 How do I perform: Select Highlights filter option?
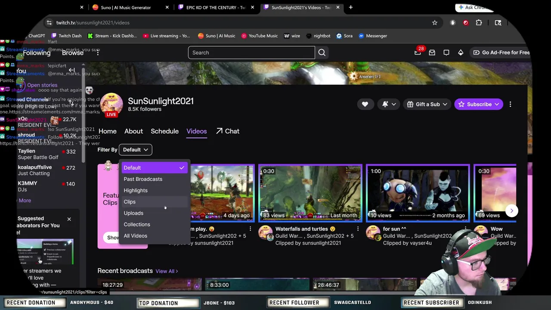(x=154, y=190)
